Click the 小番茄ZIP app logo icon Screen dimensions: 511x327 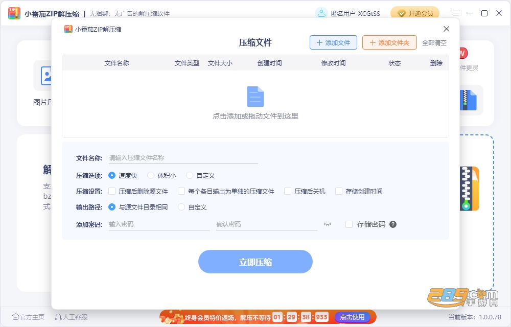click(14, 13)
